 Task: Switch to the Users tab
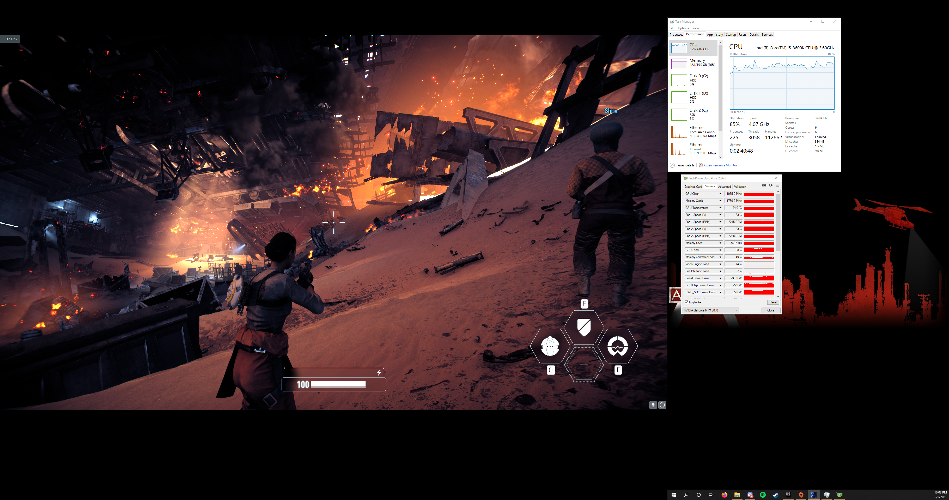coord(743,35)
